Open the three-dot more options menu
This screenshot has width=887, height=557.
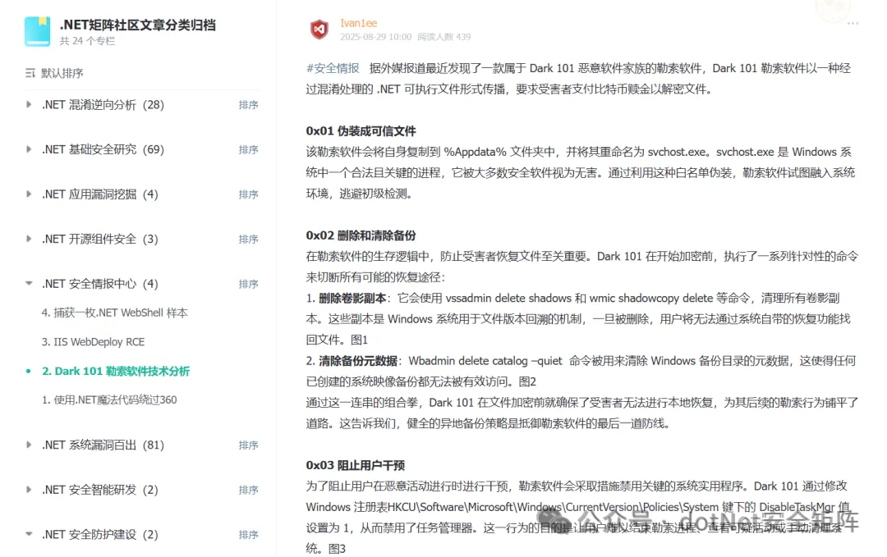853,24
